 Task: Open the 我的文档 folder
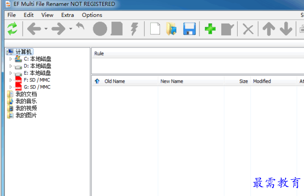(26, 94)
